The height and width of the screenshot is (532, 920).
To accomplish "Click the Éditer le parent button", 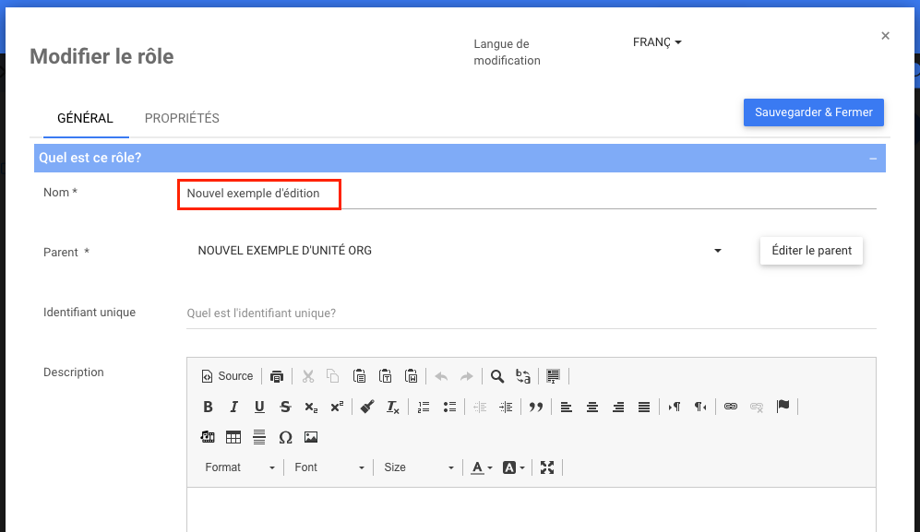I will (x=811, y=251).
